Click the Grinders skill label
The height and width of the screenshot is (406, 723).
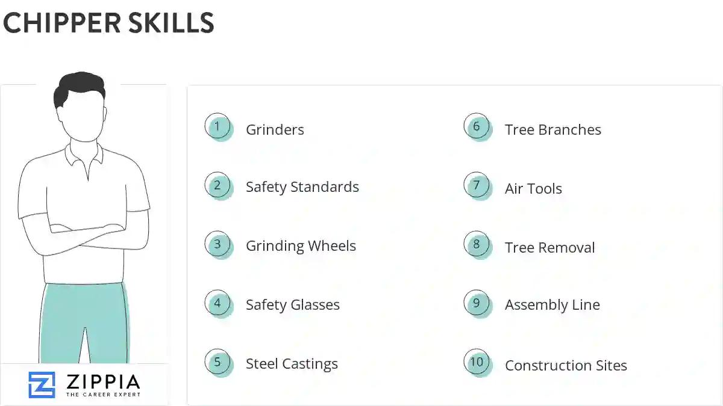pyautogui.click(x=275, y=130)
